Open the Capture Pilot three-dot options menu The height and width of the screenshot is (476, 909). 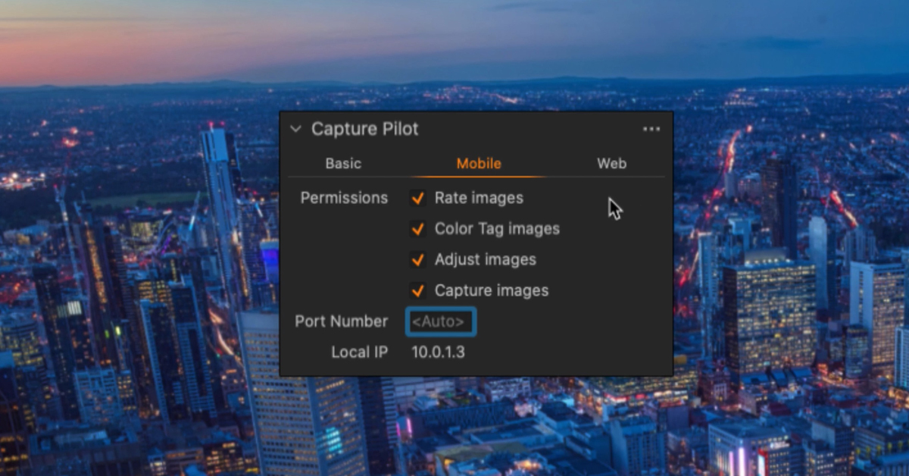[651, 130]
